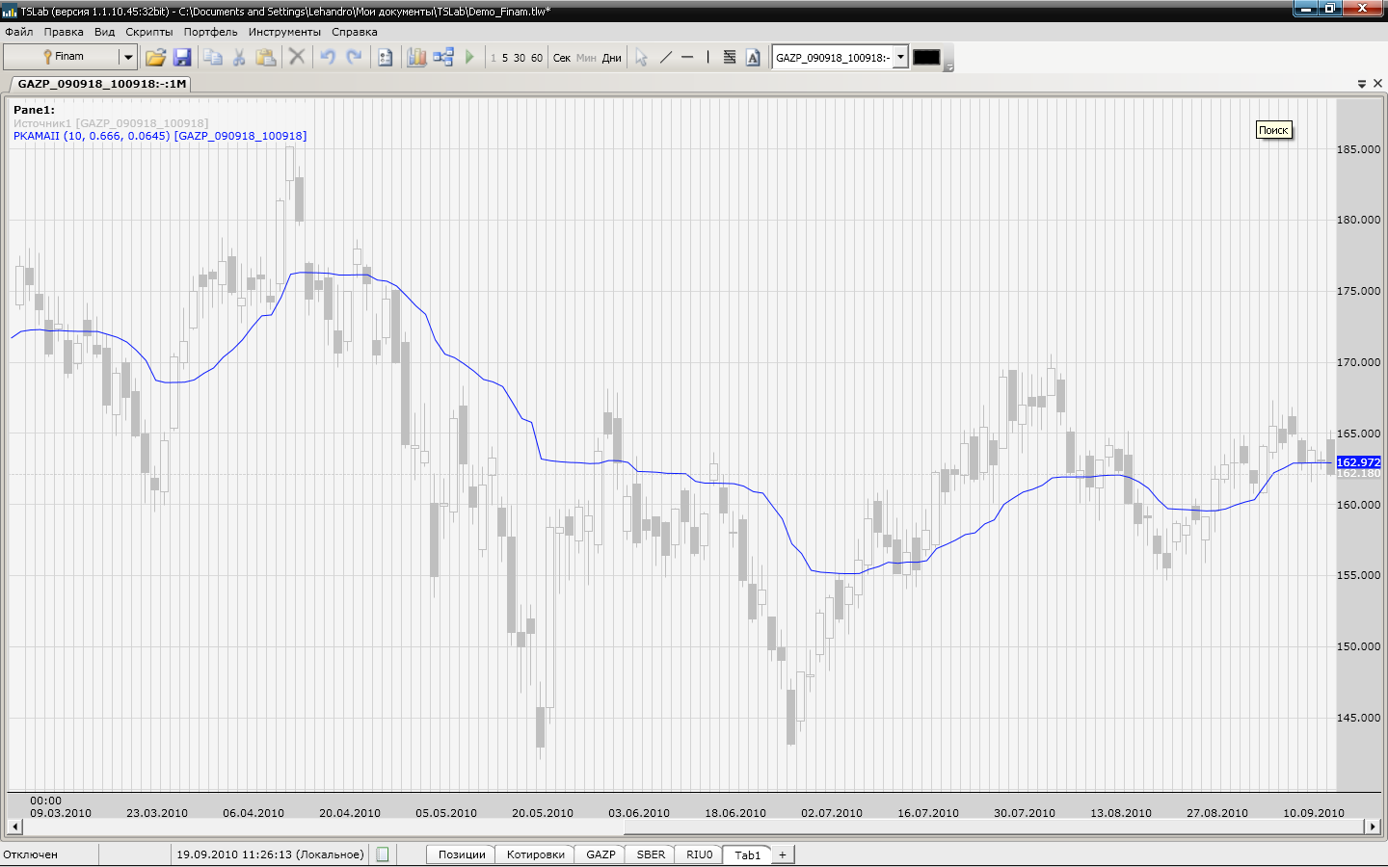The height and width of the screenshot is (867, 1388).
Task: Click the 19.09.2010 11:26:13 status time
Action: coord(270,854)
